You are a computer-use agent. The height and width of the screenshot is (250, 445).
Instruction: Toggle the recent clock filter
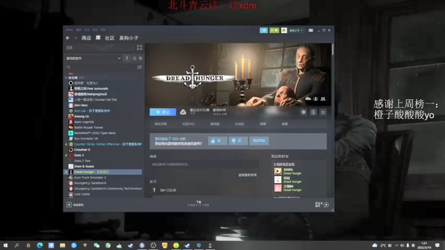pyautogui.click(x=134, y=58)
